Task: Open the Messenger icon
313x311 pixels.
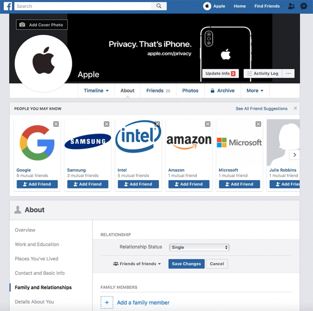Action: (304, 6)
